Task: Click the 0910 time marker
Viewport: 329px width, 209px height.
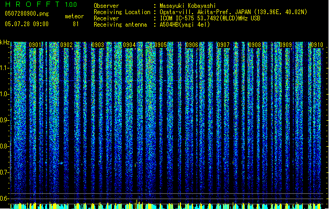Action: 317,45
